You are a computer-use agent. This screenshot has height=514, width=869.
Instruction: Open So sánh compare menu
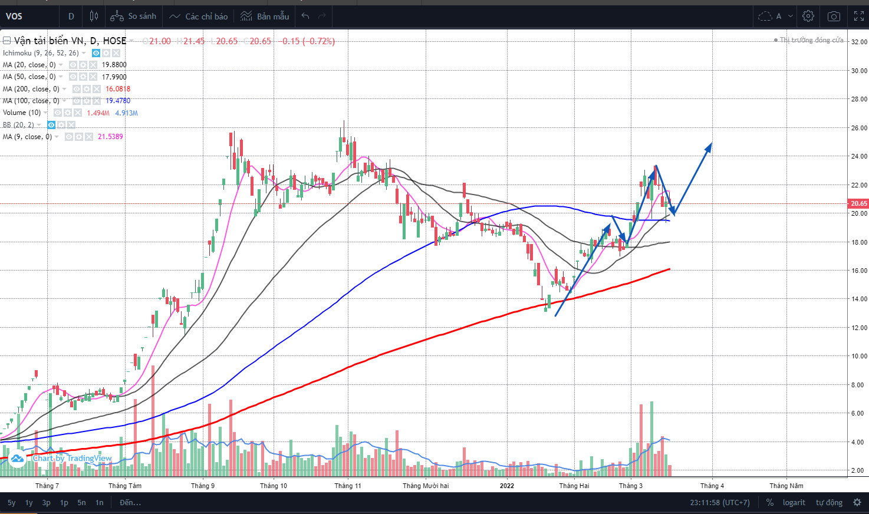tap(134, 16)
